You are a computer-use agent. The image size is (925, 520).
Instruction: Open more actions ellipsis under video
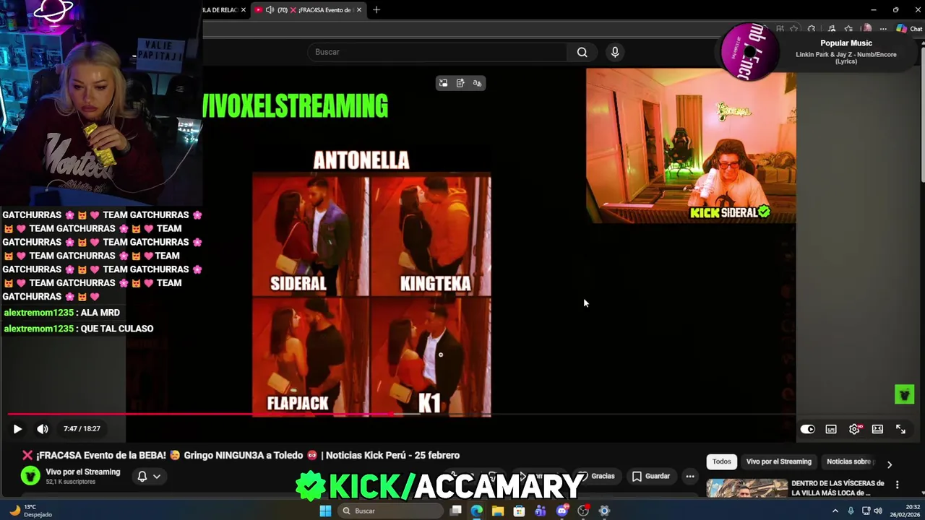(690, 476)
